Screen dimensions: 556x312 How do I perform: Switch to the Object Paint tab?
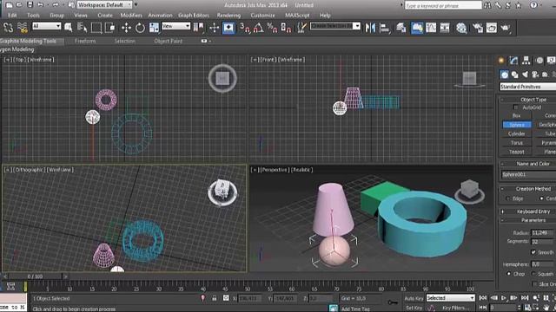pyautogui.click(x=168, y=41)
